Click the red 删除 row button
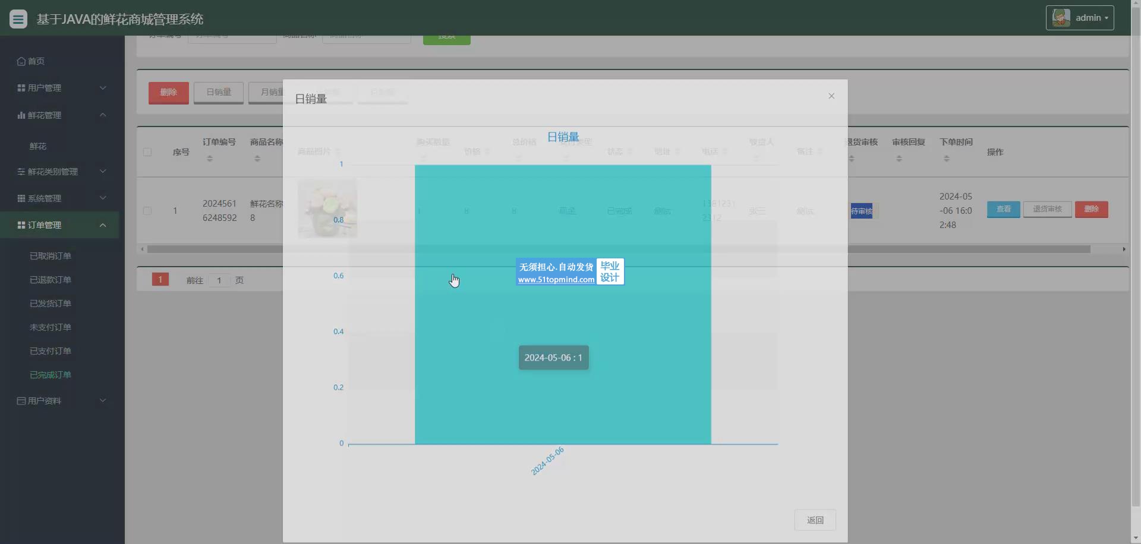 tap(1092, 209)
